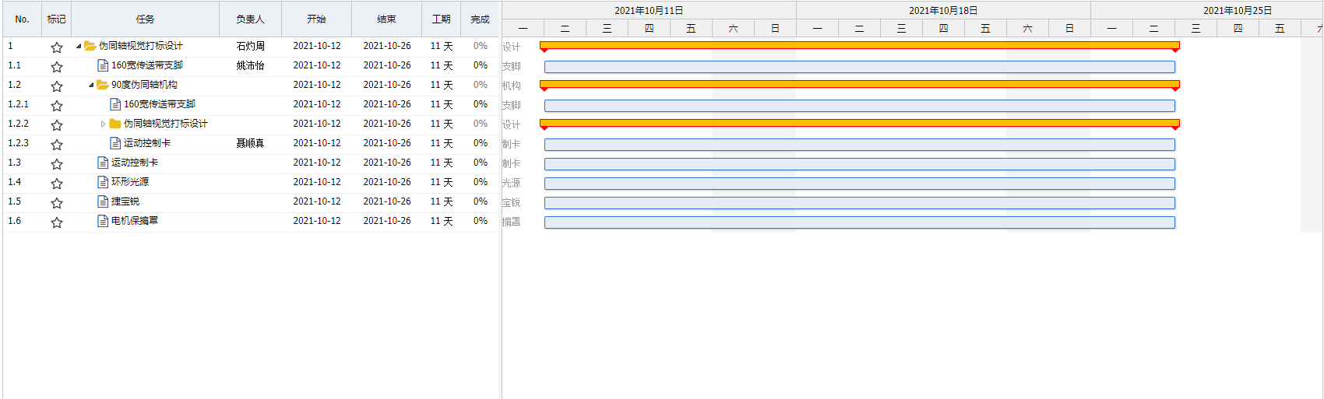Collapse the top-level task 1 tree

[x=79, y=47]
